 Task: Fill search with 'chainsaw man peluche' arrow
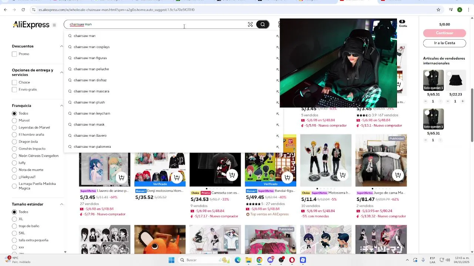click(278, 69)
